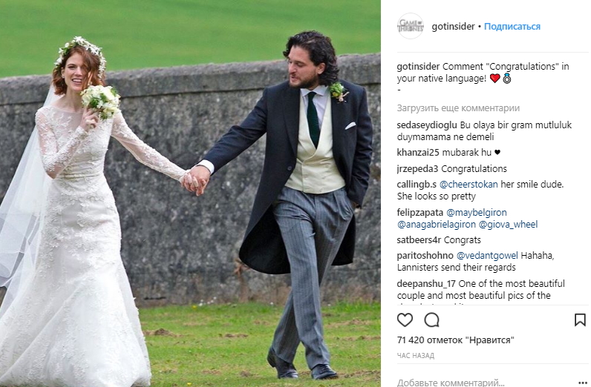Open the deepanshu_17 commenter profile
The image size is (591, 387).
(426, 284)
